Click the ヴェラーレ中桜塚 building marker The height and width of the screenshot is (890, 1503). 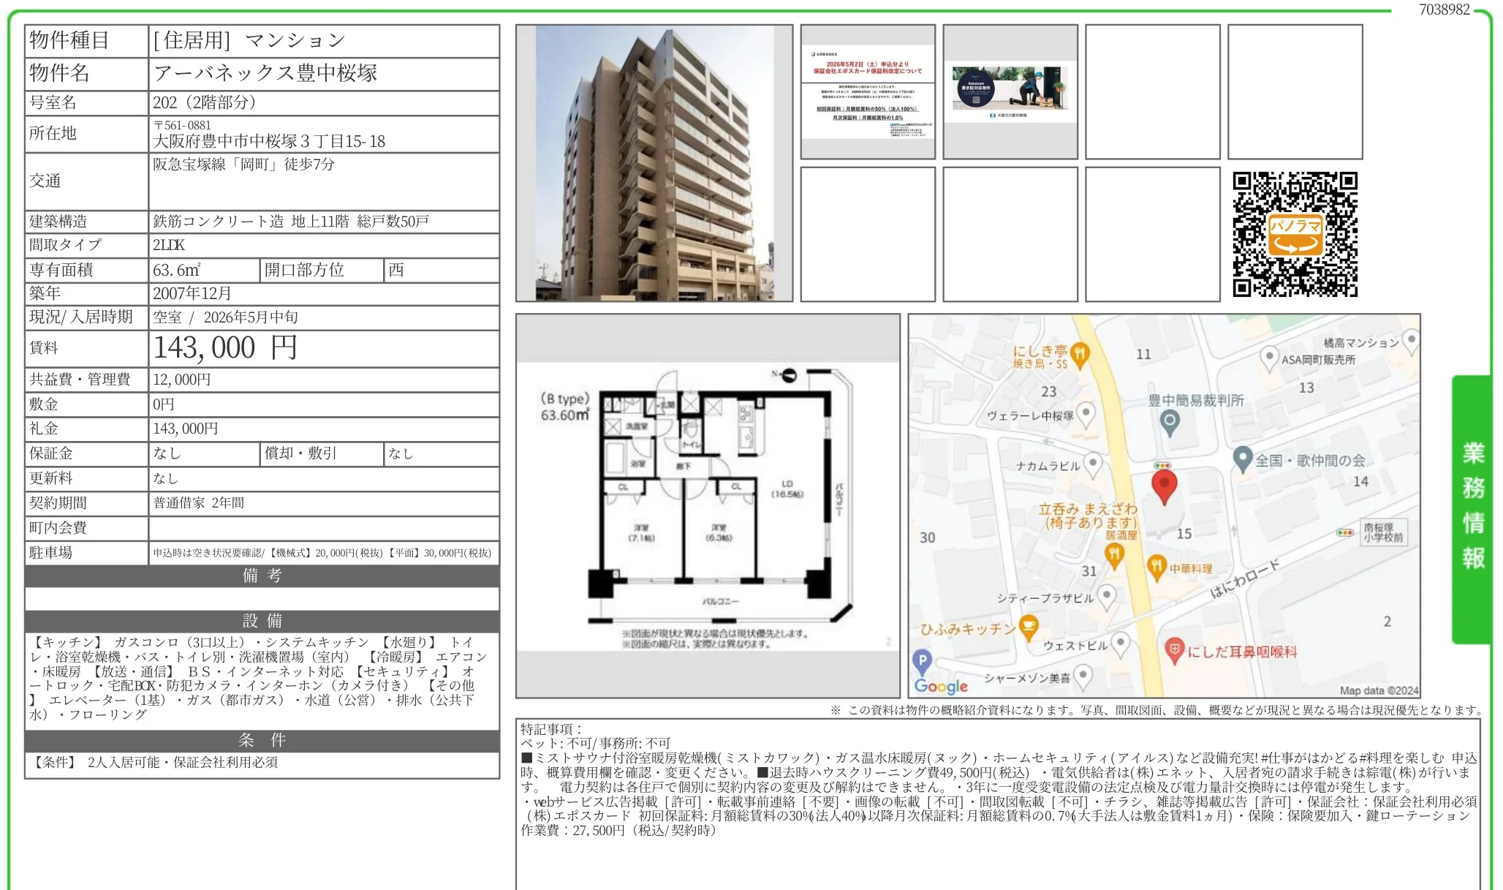coord(1086,413)
